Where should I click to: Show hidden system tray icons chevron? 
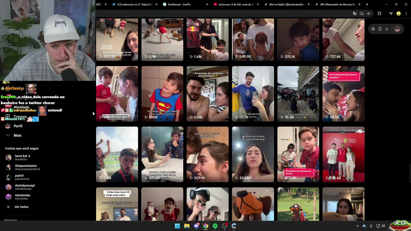tap(357, 226)
